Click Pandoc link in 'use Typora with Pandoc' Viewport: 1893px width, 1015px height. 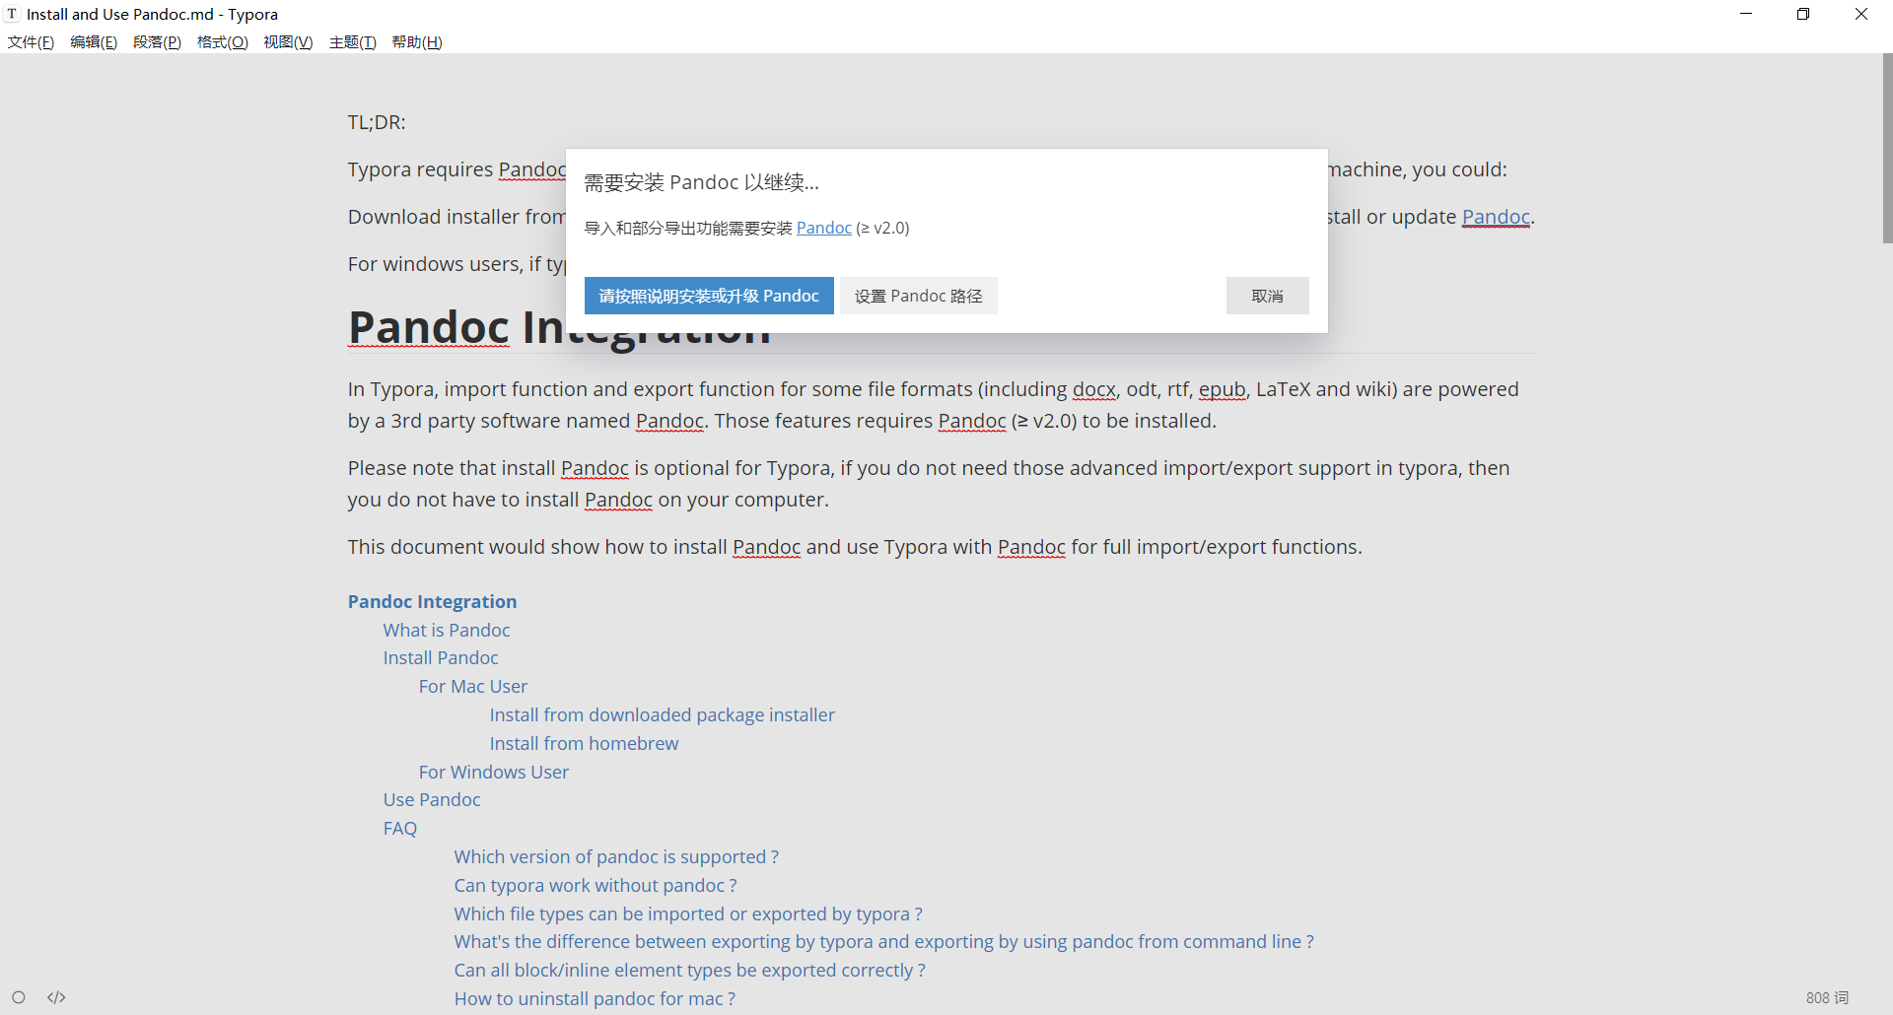[x=1031, y=547]
